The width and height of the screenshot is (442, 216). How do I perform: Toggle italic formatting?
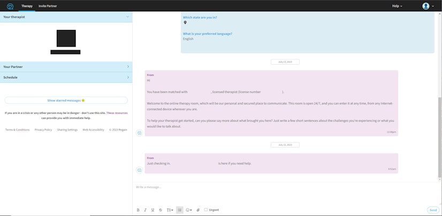pos(145,210)
